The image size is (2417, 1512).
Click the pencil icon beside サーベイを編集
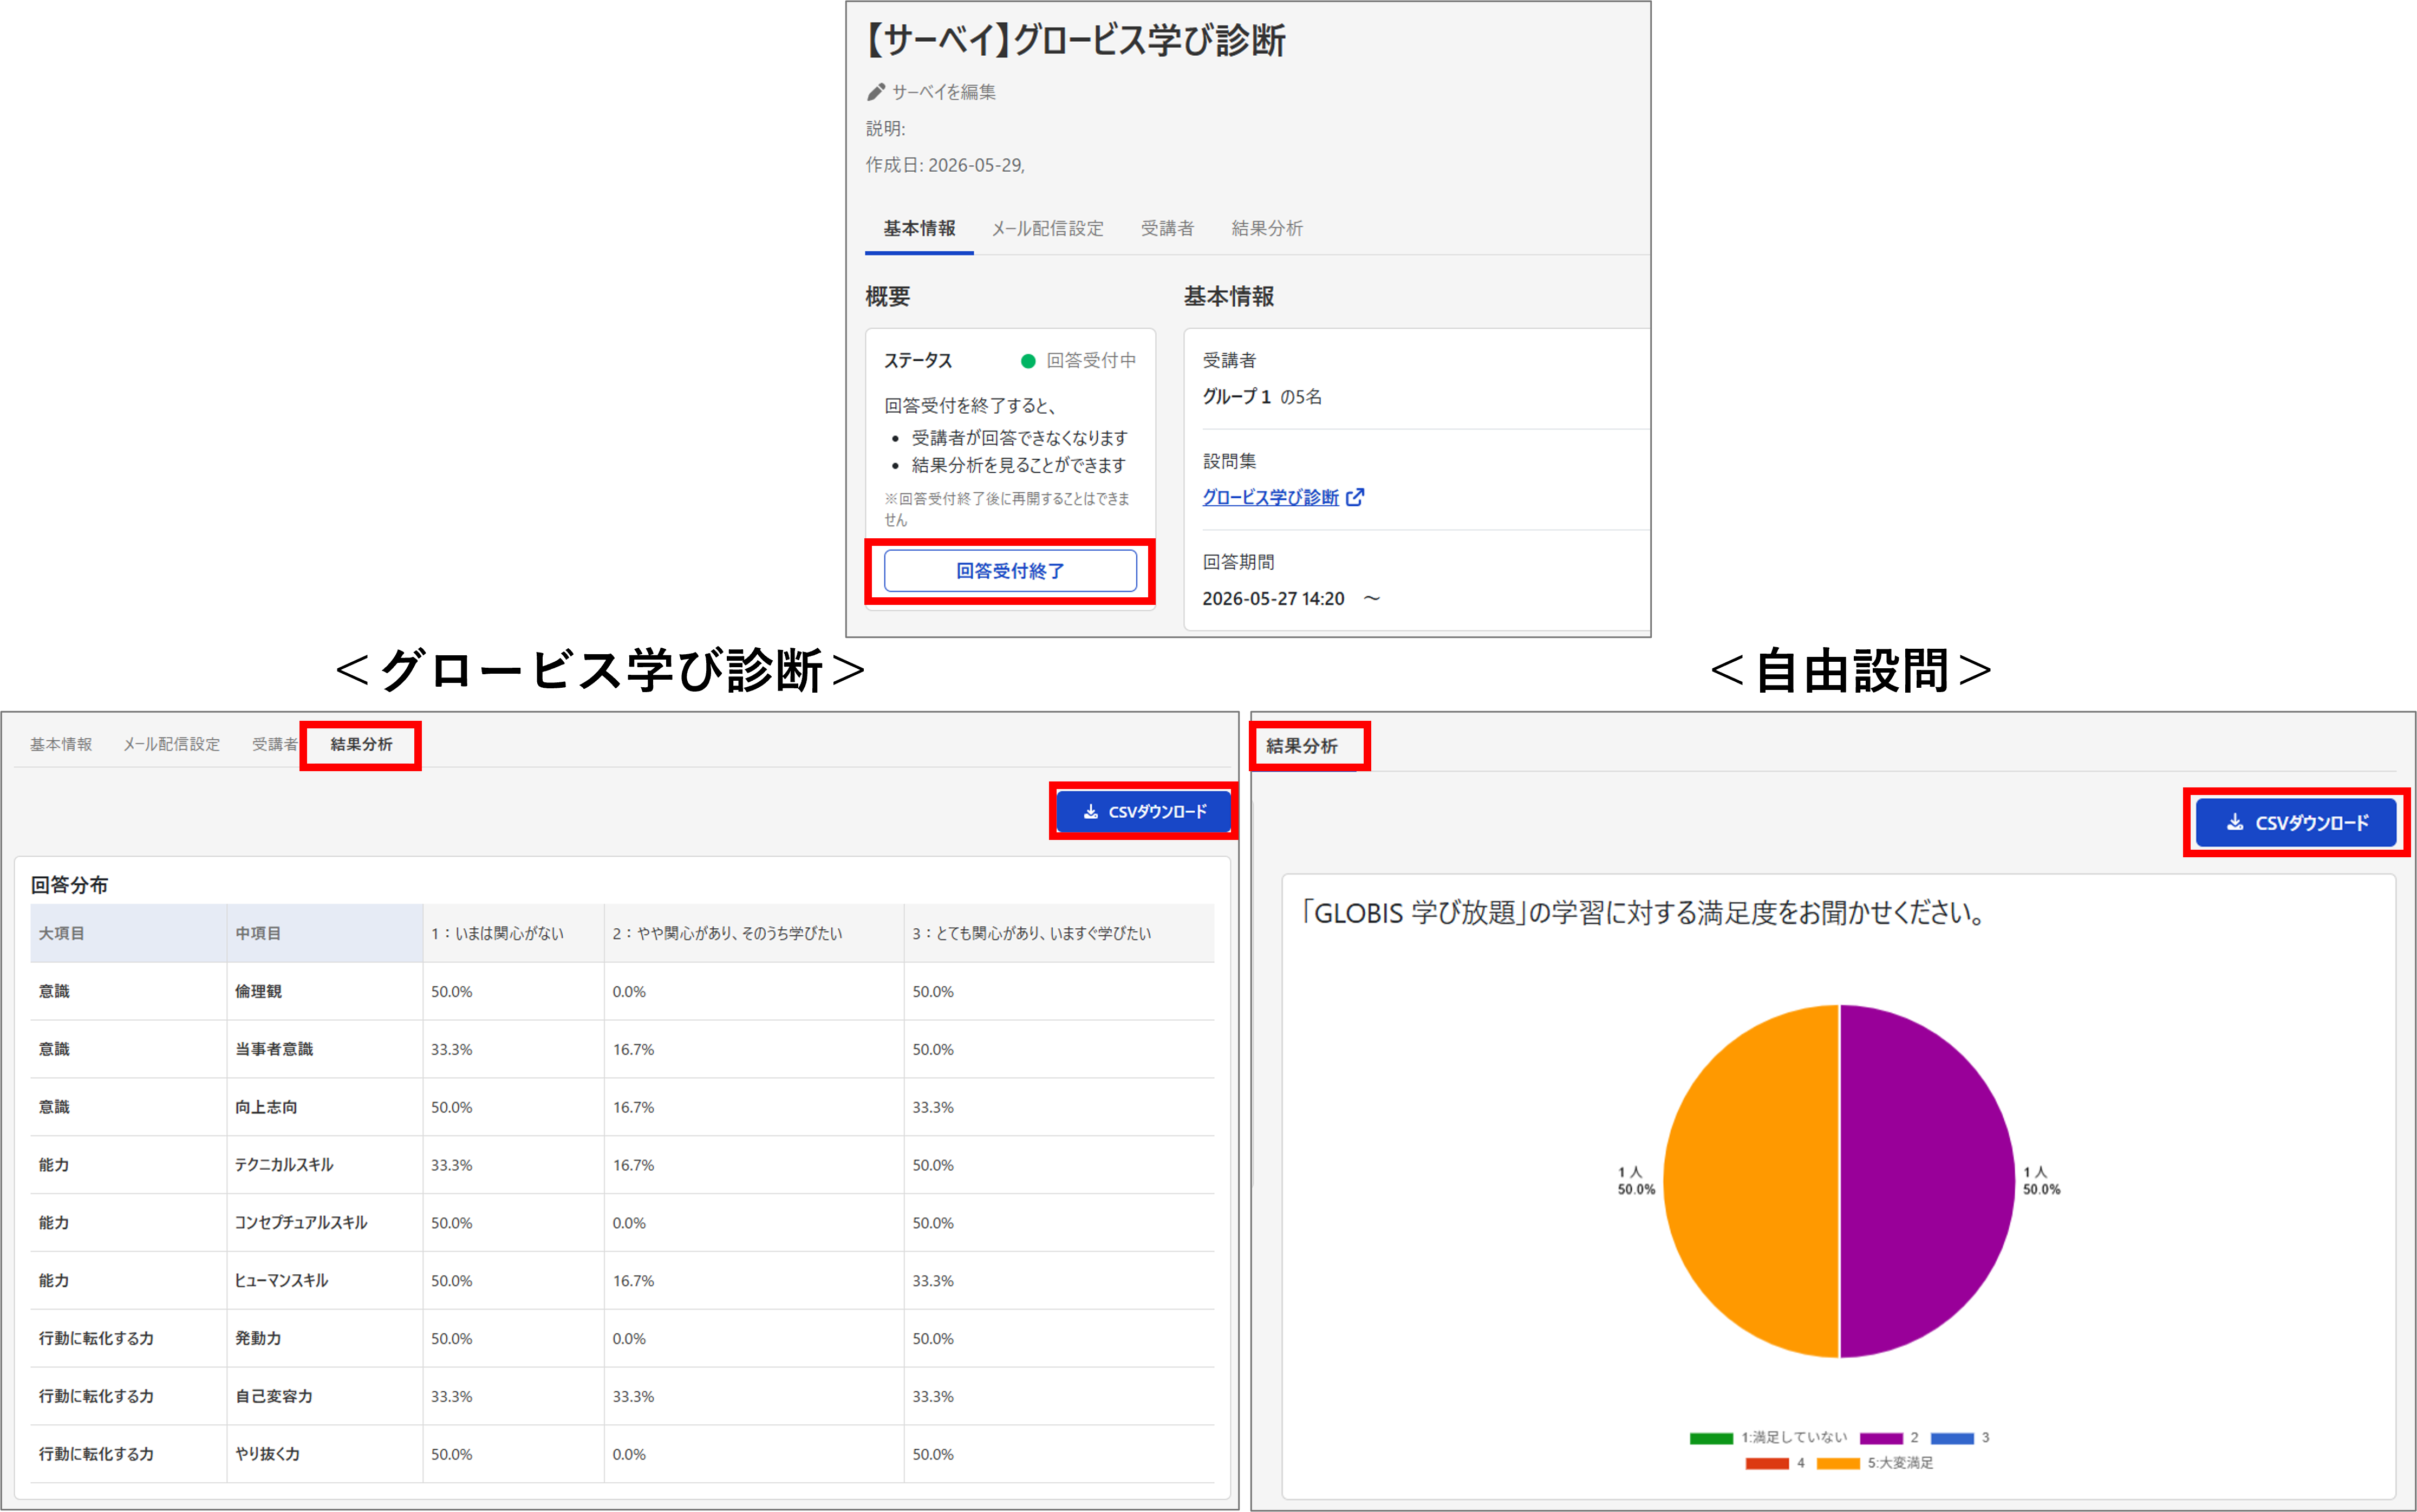click(x=876, y=92)
